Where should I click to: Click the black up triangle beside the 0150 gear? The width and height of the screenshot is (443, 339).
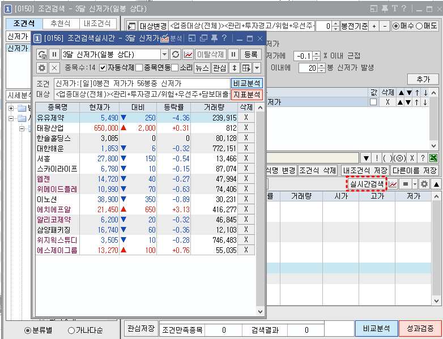point(436,184)
